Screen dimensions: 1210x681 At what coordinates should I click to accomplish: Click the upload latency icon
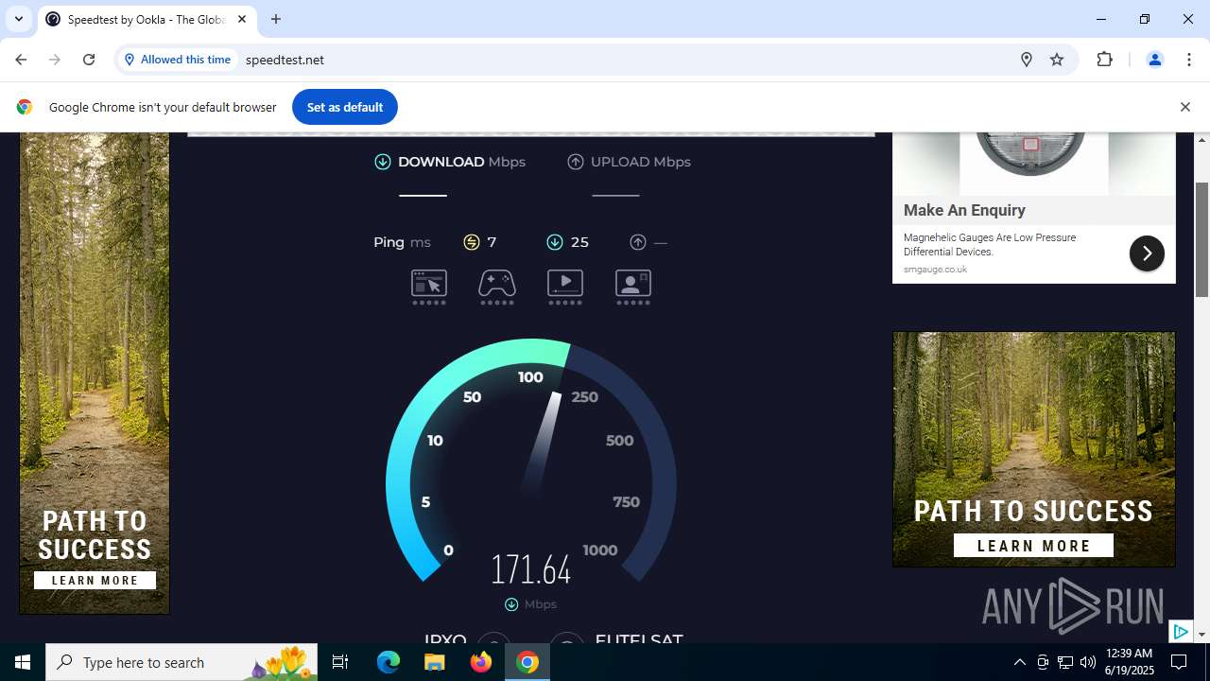click(638, 242)
